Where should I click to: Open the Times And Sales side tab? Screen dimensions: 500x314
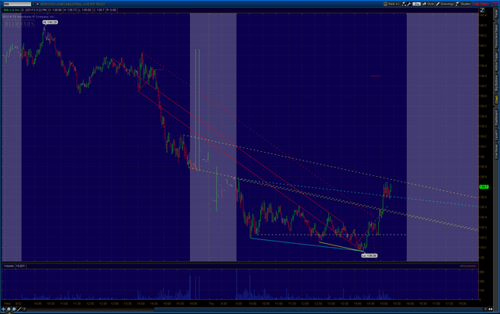tap(496, 37)
